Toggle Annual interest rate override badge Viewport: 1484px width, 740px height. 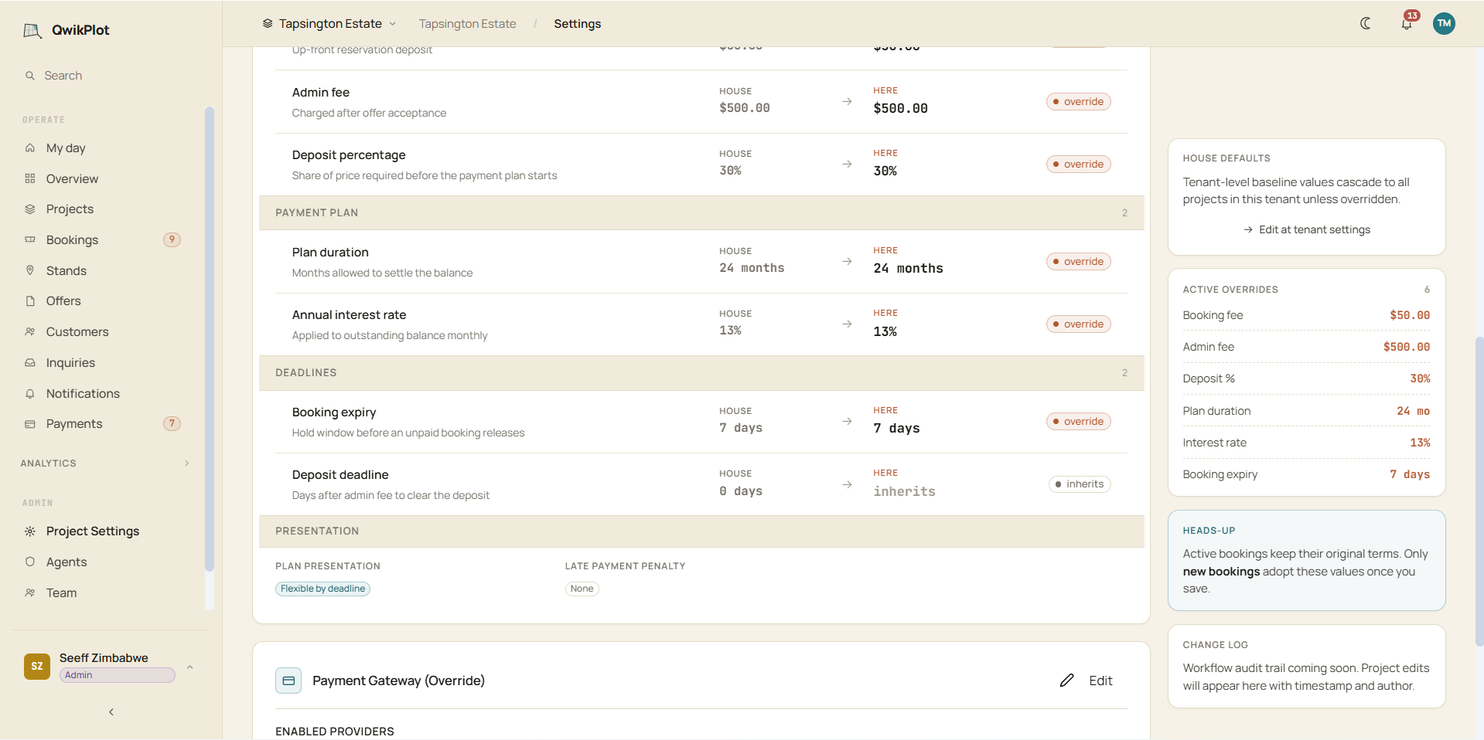(x=1078, y=324)
